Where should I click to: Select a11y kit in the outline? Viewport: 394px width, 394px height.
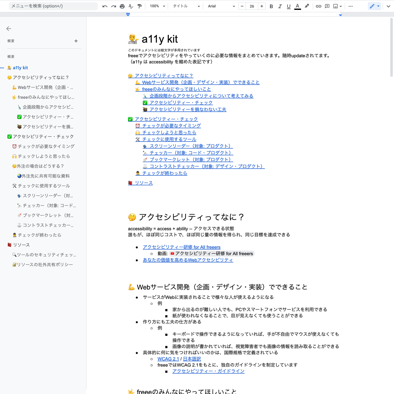coord(18,68)
